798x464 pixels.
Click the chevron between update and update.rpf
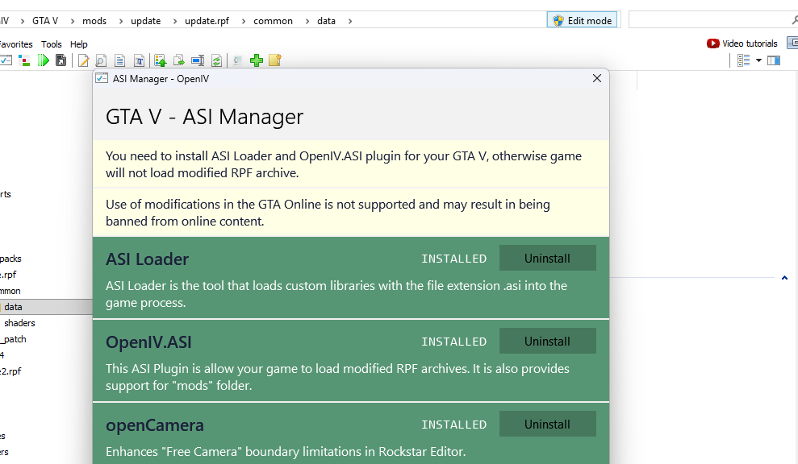[x=174, y=21]
